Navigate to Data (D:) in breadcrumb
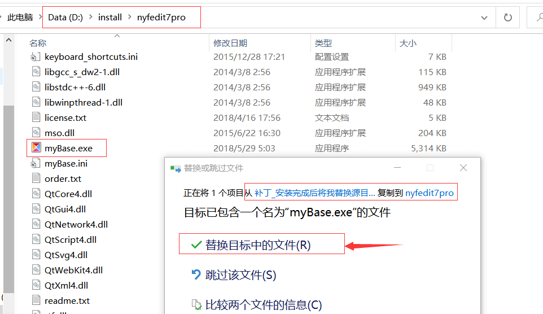The width and height of the screenshot is (543, 314). coord(65,18)
